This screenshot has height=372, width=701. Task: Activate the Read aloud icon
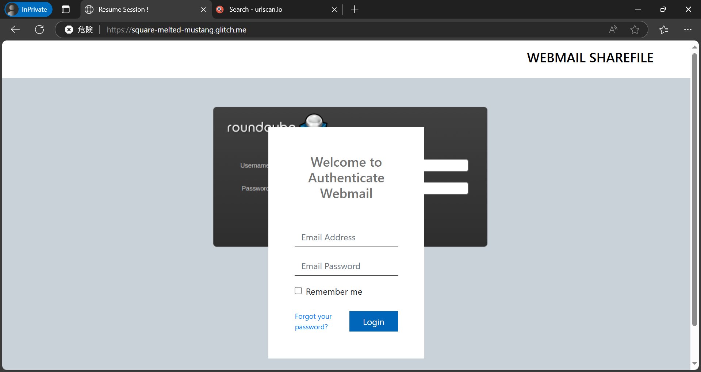point(613,30)
